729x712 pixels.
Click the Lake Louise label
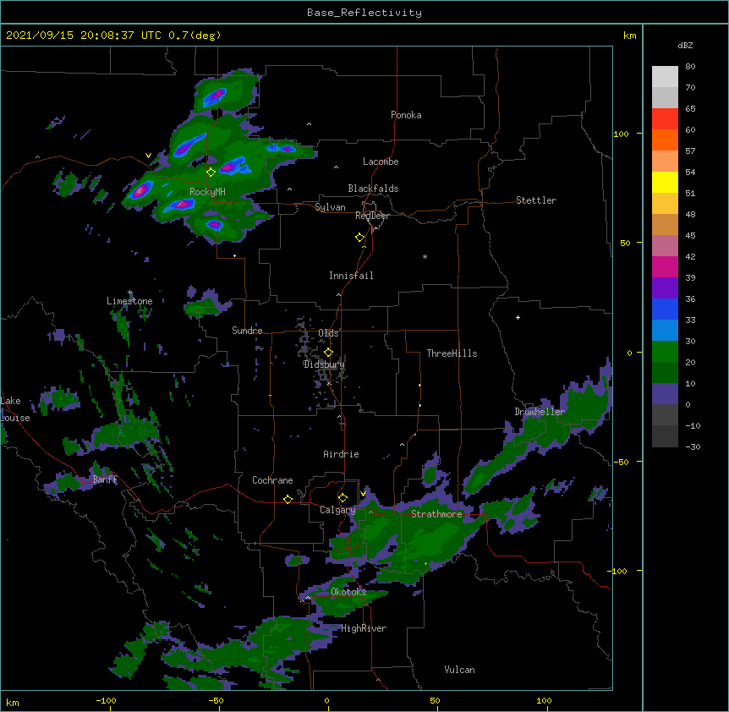15,409
